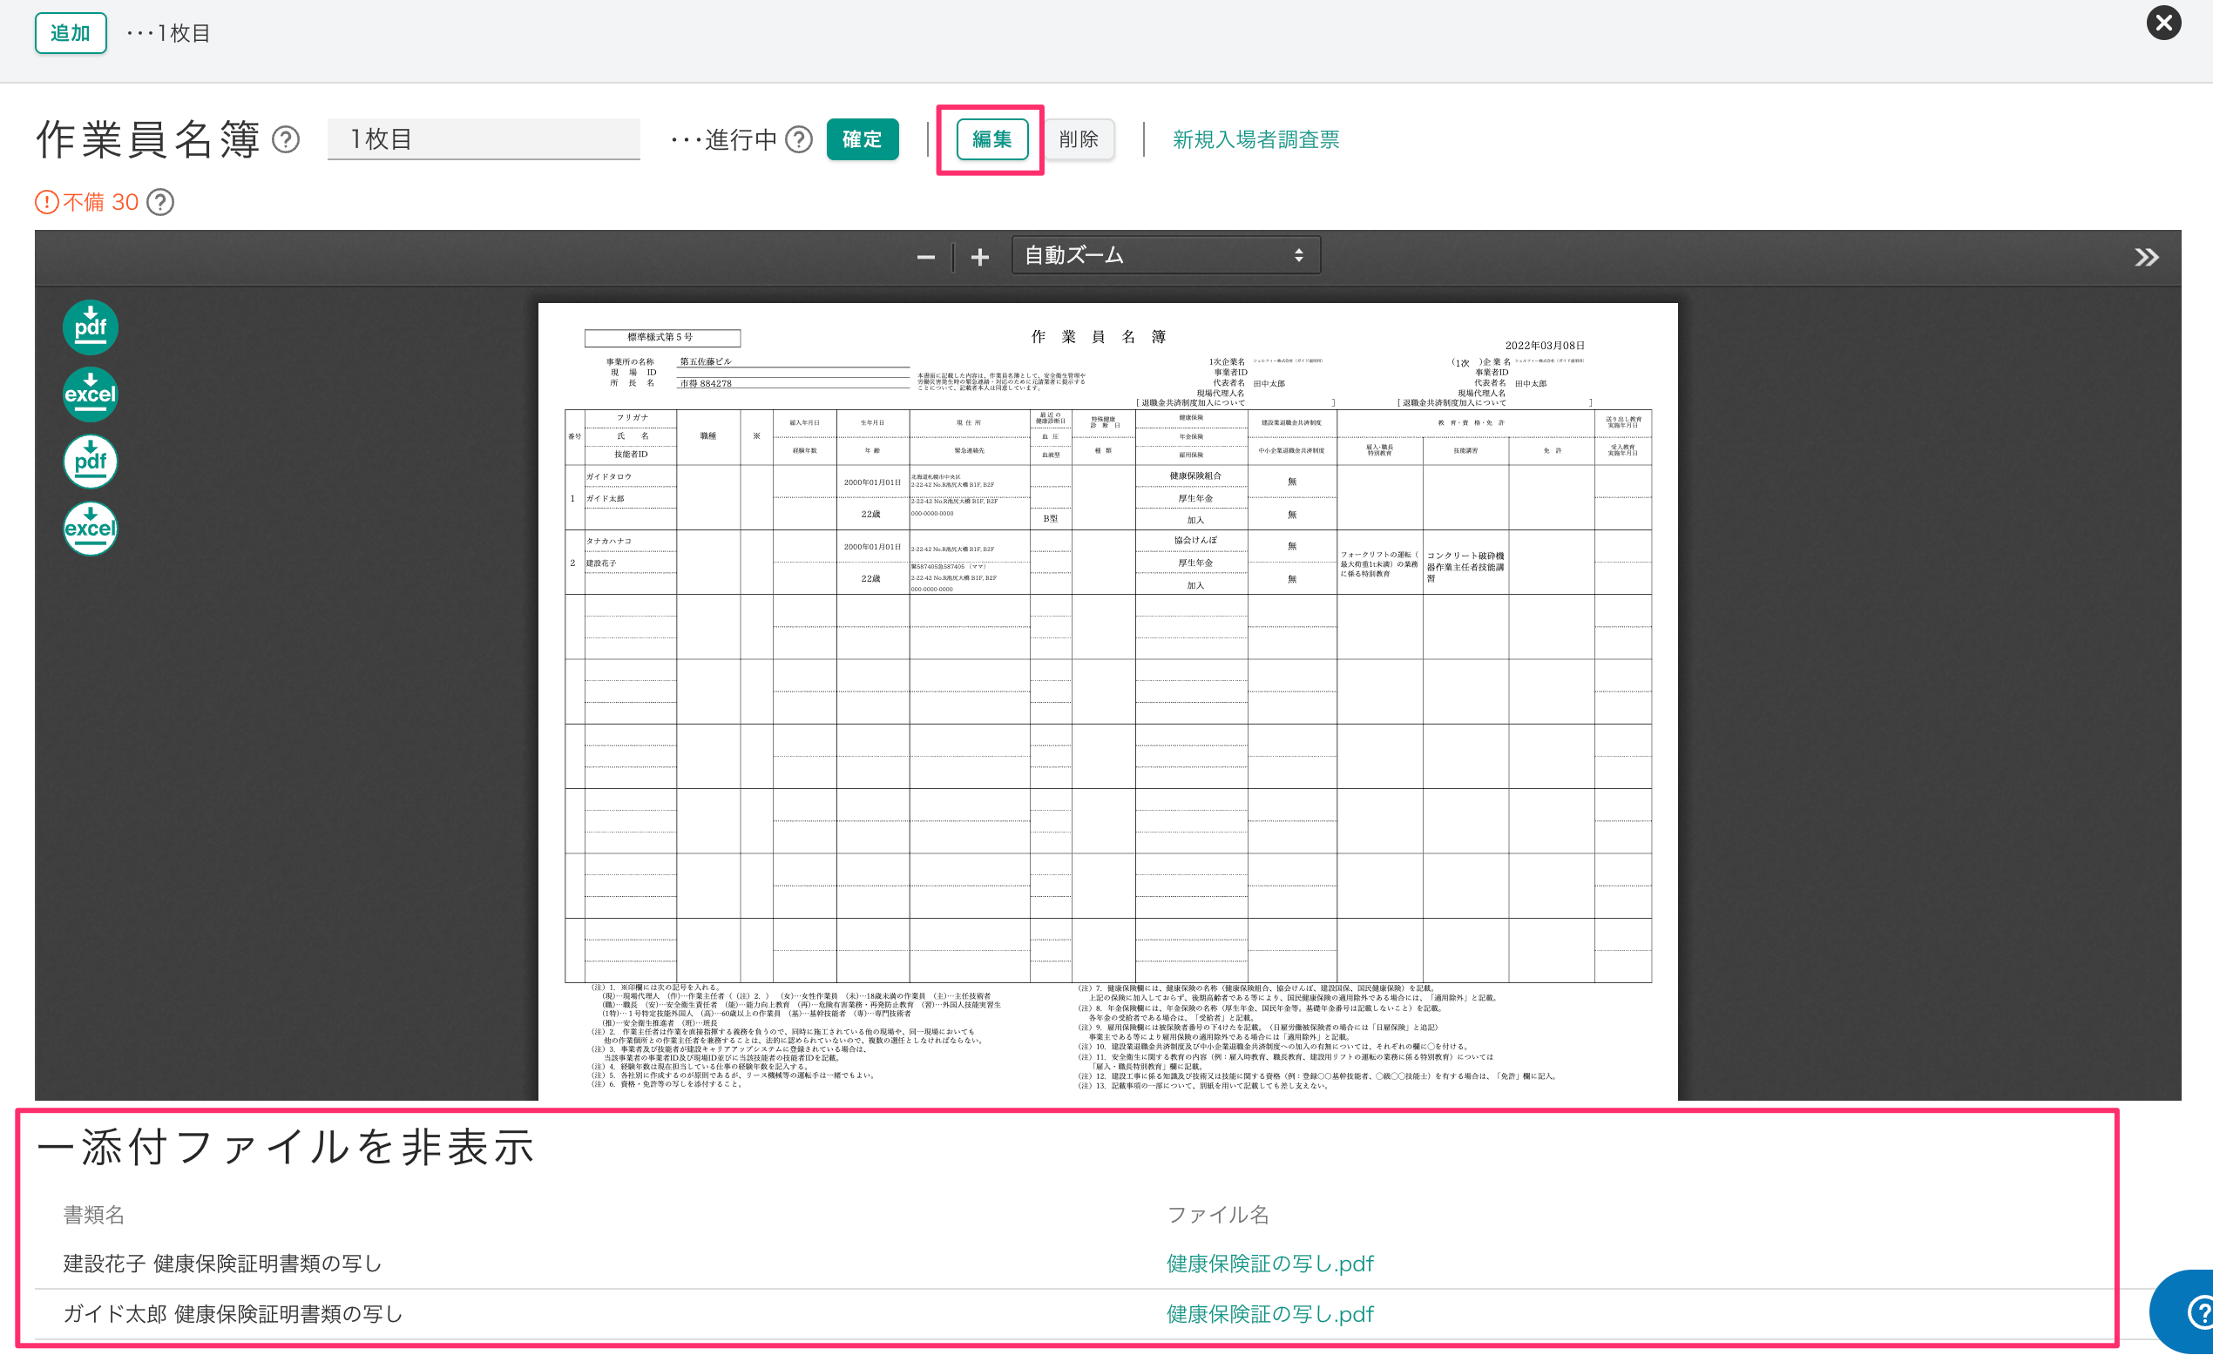2213x1355 pixels.
Task: Open help beside 進行中 status
Action: point(797,139)
